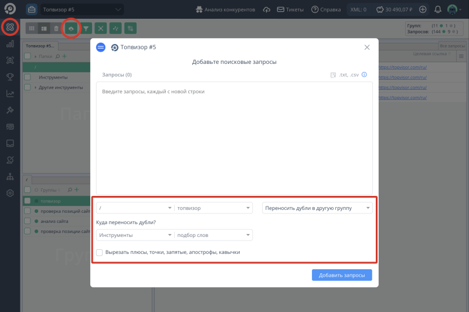Open the folder dropdown showing slash

(135, 208)
